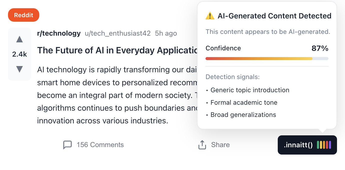Select the "Generic topic introduction" signal
The image size is (345, 170).
[250, 90]
